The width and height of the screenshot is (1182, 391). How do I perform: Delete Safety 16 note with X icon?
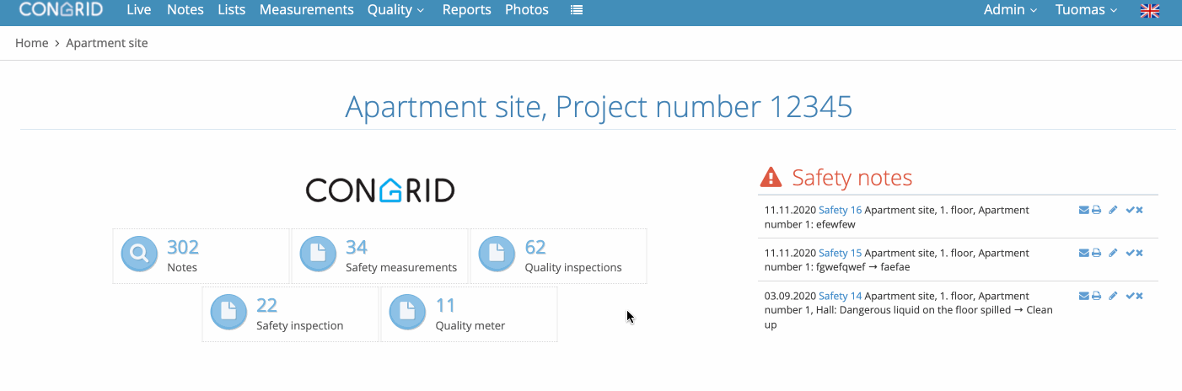click(1139, 210)
